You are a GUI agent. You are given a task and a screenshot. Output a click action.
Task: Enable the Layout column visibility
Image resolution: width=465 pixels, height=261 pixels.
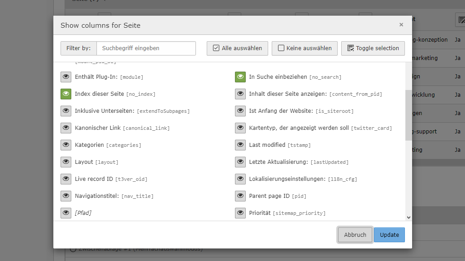(66, 162)
